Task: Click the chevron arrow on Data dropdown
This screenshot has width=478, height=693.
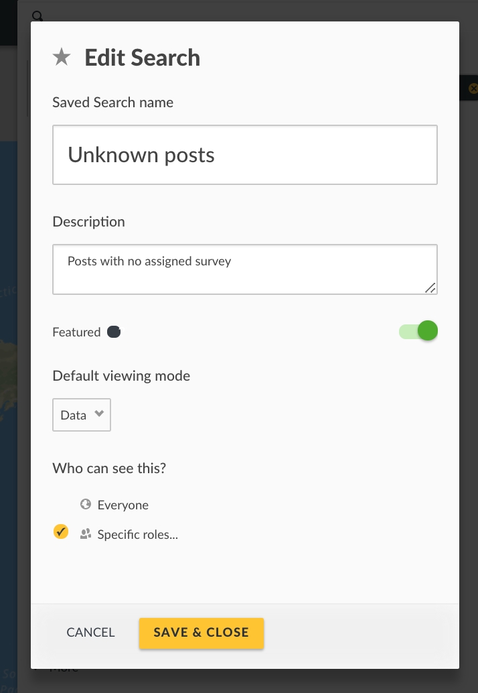Action: 99,414
